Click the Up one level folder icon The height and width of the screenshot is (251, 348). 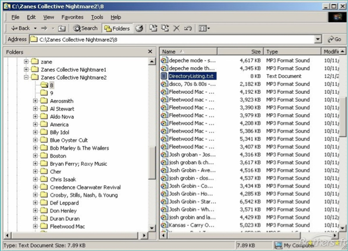click(62, 28)
